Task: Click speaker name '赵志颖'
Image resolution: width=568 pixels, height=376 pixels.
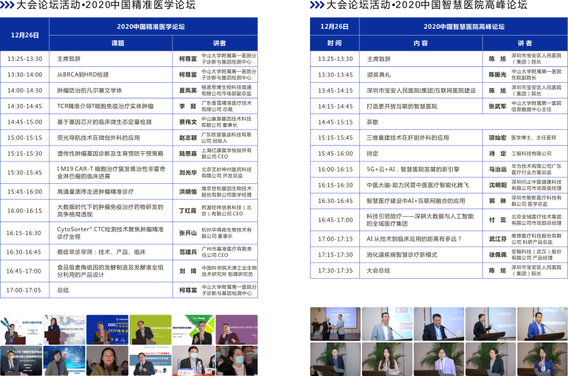Action: [x=188, y=138]
